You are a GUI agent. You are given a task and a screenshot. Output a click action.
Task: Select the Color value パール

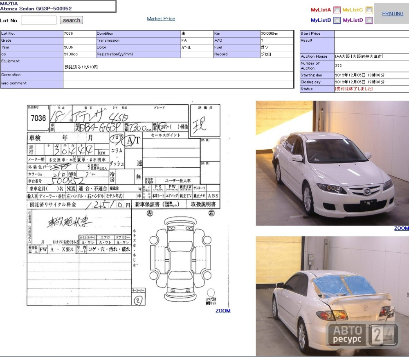[186, 47]
